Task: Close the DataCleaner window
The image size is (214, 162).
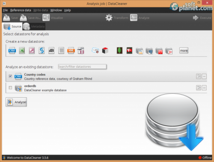Action: [207, 3]
